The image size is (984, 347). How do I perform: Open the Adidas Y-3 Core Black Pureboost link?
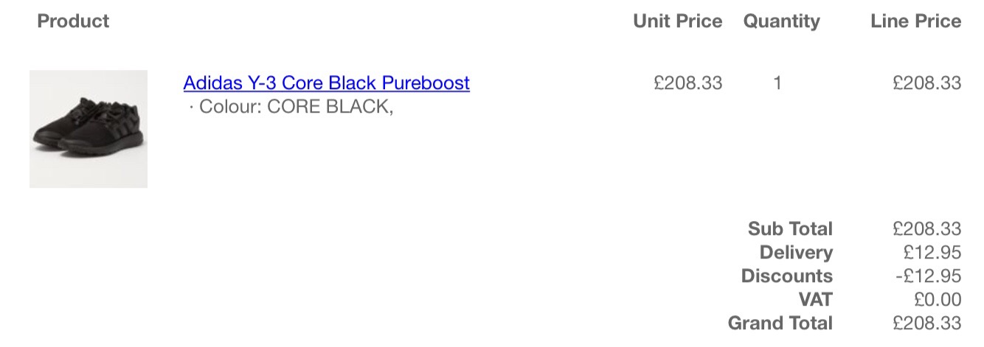[x=326, y=83]
